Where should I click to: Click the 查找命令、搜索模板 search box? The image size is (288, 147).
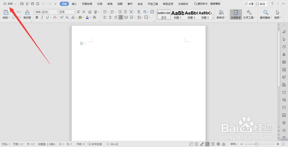coord(207,4)
